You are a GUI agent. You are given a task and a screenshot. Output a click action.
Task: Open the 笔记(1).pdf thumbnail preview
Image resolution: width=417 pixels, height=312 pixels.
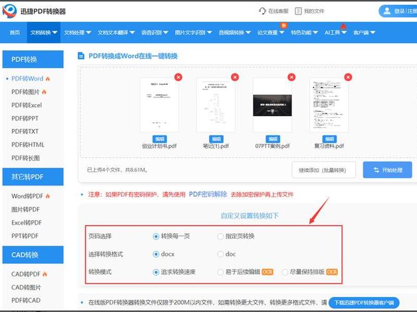(216, 105)
